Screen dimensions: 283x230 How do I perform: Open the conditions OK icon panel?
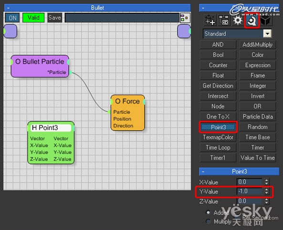click(x=224, y=20)
